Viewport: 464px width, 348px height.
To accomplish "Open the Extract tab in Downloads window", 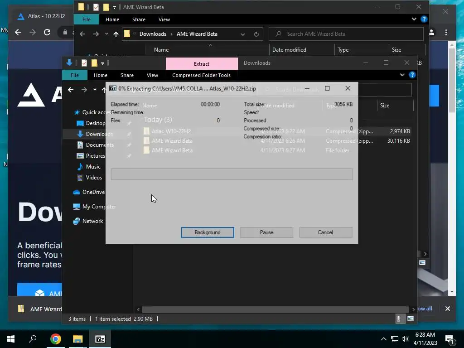I will 202,63.
